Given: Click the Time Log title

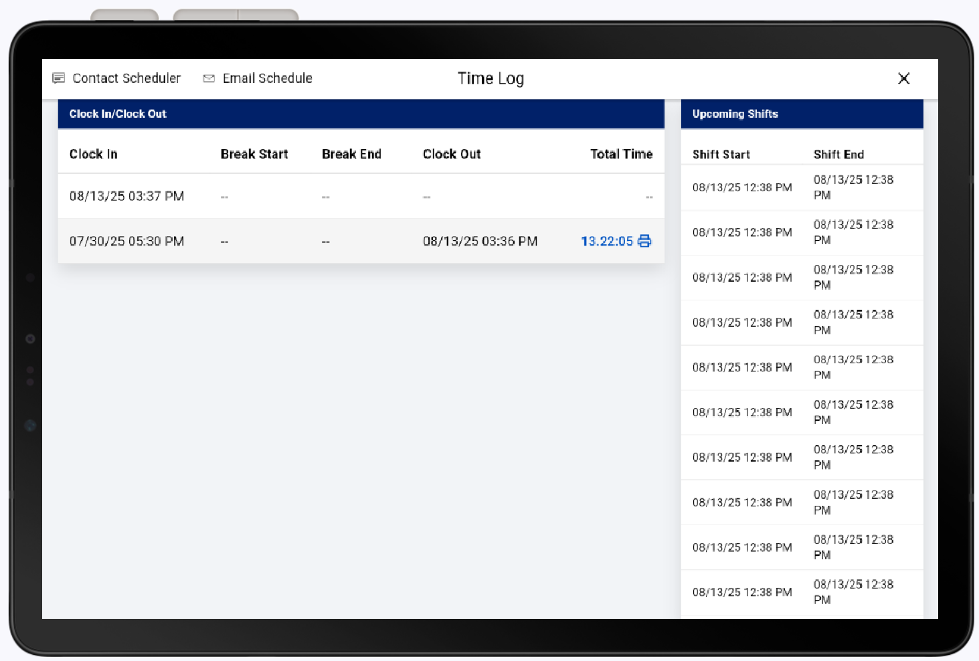Looking at the screenshot, I should tap(491, 78).
